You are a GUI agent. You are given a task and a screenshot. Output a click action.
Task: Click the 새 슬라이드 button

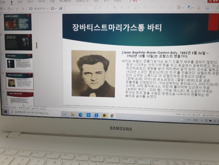37,9
